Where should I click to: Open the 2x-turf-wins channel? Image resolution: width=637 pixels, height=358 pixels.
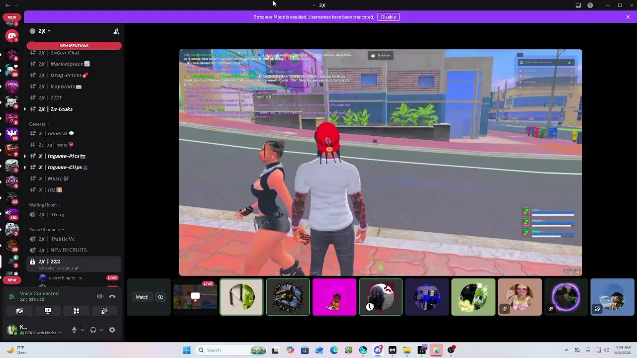click(74, 145)
